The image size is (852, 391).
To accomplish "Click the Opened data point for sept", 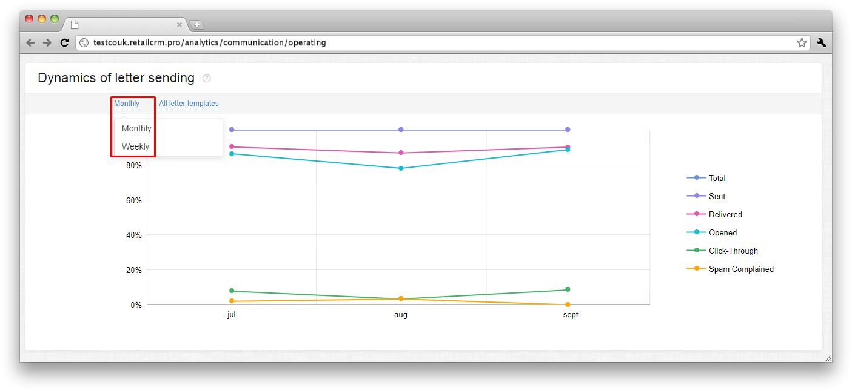I will pyautogui.click(x=568, y=149).
